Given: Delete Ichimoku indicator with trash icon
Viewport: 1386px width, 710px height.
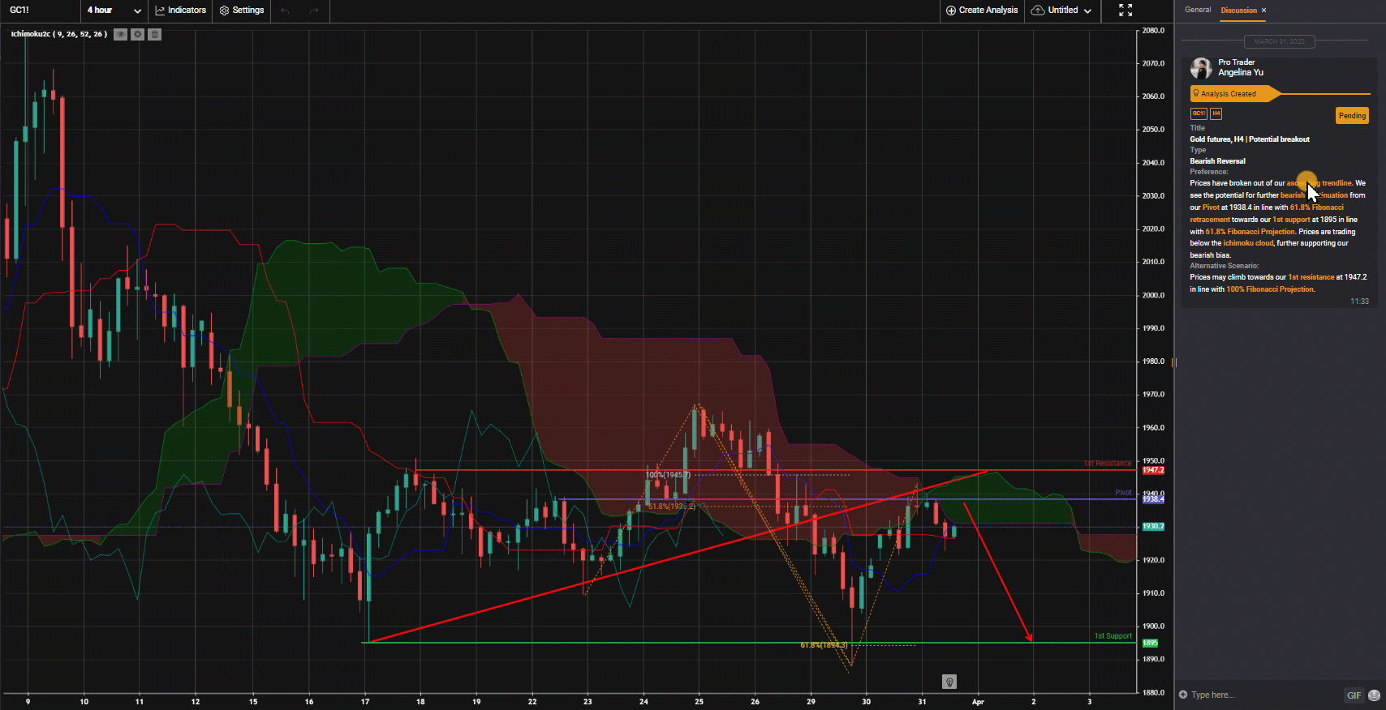Looking at the screenshot, I should (155, 34).
